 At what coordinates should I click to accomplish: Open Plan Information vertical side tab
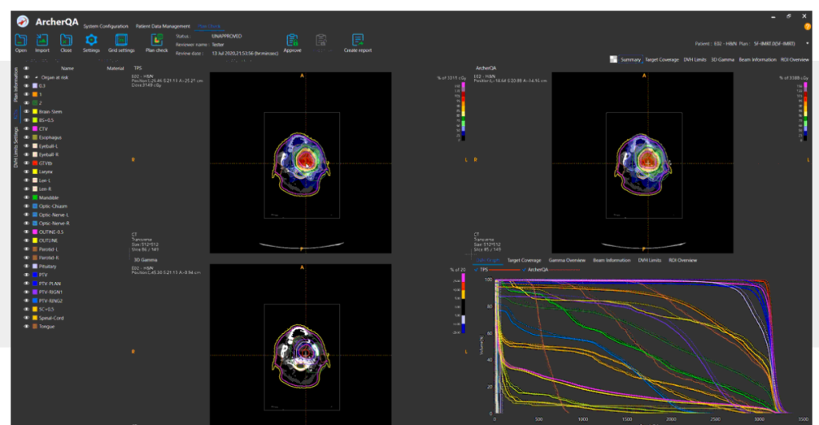16,85
